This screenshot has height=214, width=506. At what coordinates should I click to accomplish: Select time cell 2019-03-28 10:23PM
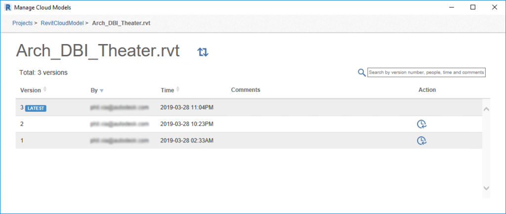[x=187, y=124]
